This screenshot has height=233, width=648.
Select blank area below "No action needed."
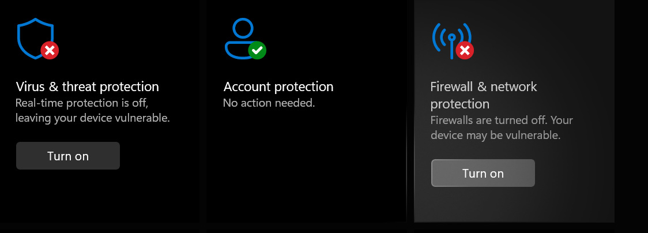coord(306,167)
